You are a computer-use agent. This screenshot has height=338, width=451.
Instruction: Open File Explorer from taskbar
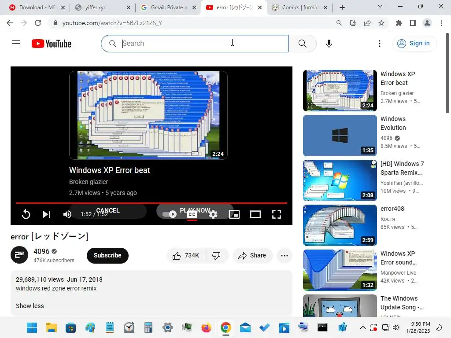coord(52,327)
